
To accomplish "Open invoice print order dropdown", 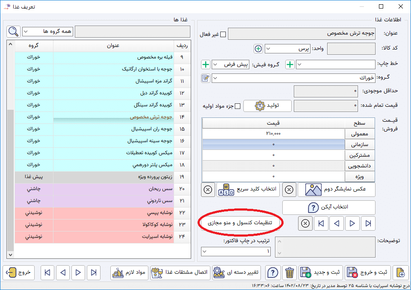I will pyautogui.click(x=236, y=252).
